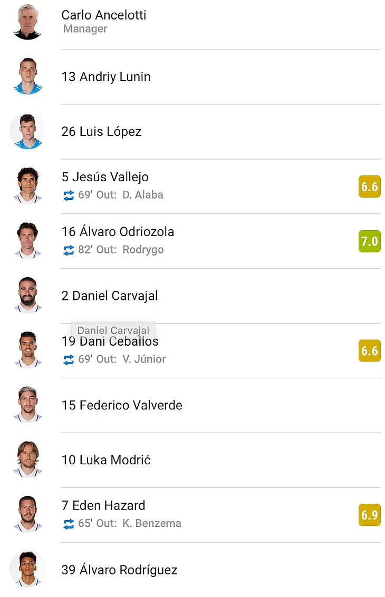Screen dimensions: 385x597
Task: Open 2 Daniel Carvajal player name
Action: point(110,296)
